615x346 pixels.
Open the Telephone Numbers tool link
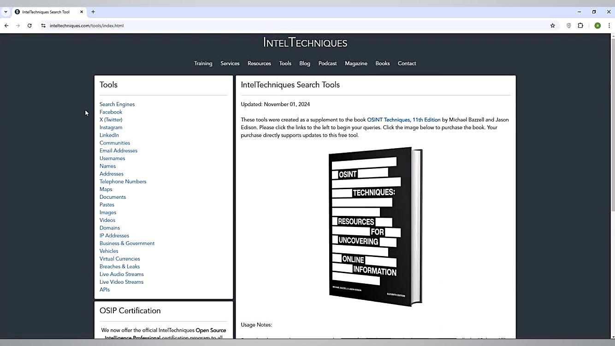coord(123,181)
